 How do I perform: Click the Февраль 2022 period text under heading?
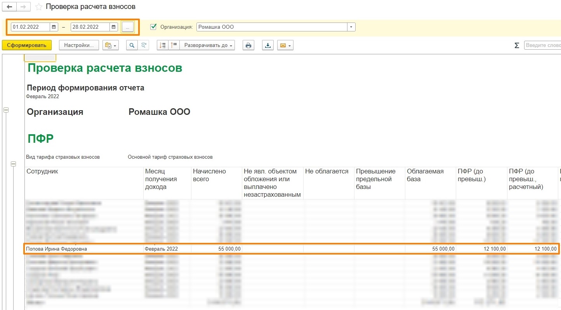click(43, 96)
